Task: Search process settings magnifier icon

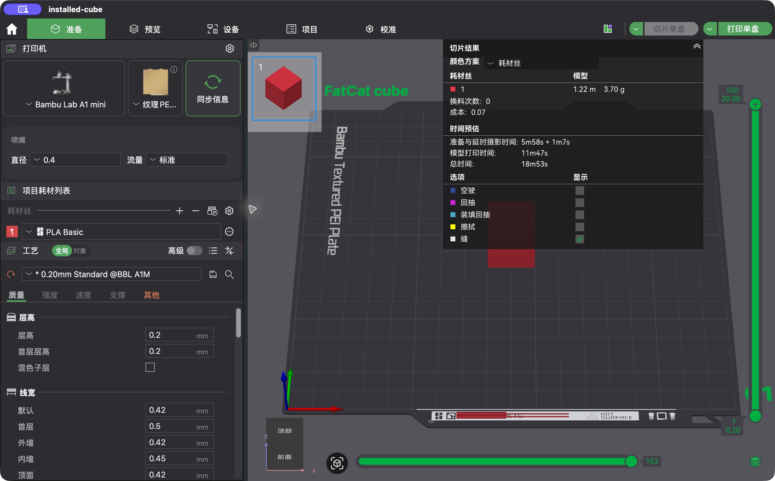Action: point(229,274)
